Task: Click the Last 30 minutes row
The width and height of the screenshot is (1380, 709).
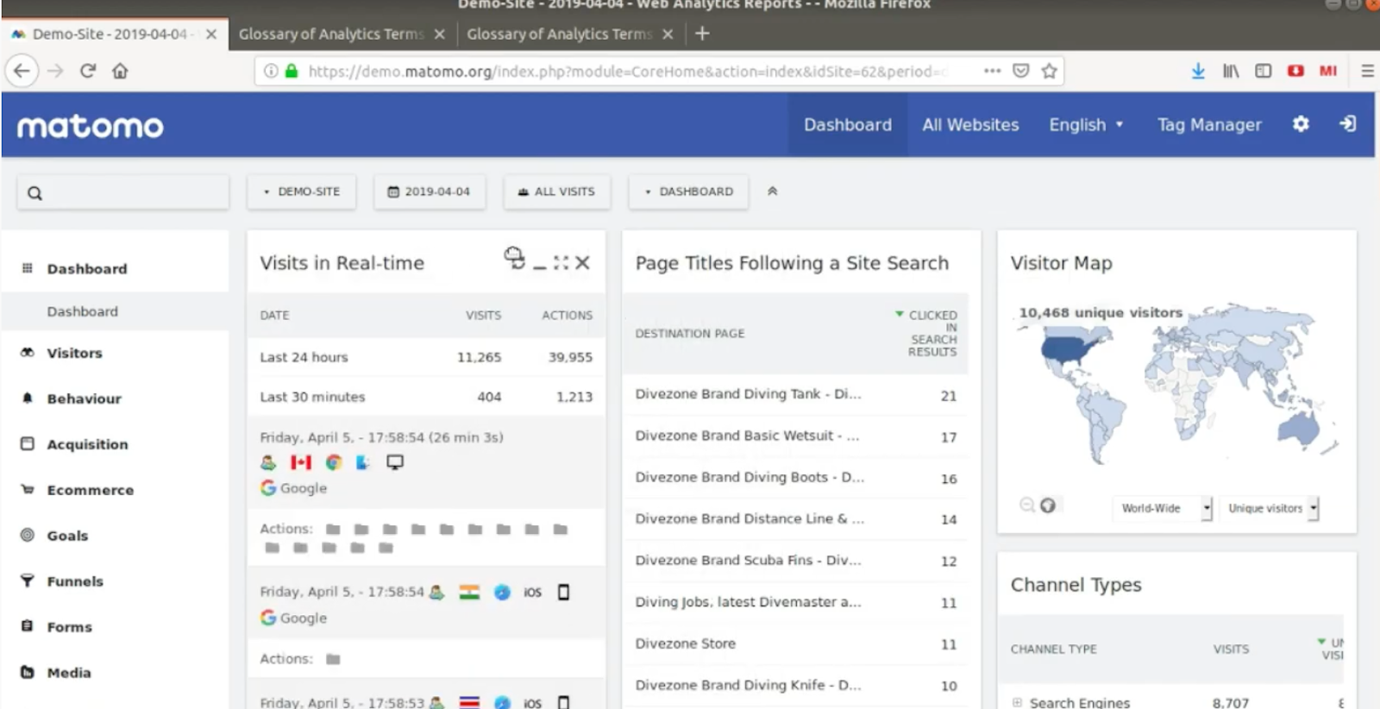Action: pyautogui.click(x=426, y=397)
